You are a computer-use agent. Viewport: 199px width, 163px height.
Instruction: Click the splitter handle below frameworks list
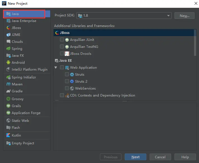tap(125, 102)
